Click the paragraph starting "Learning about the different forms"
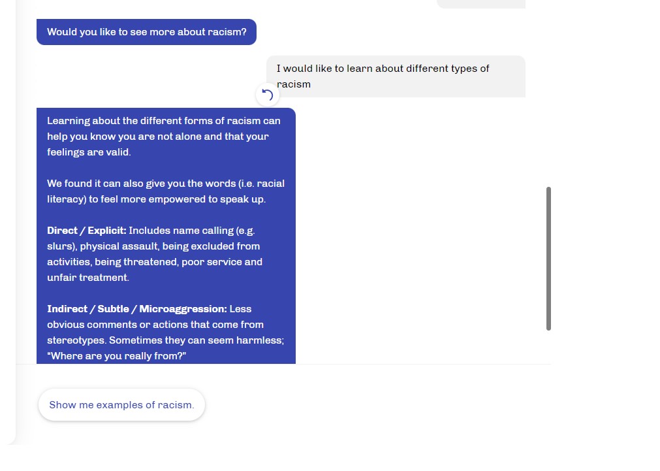Screen dimensions: 660x471 [x=164, y=137]
